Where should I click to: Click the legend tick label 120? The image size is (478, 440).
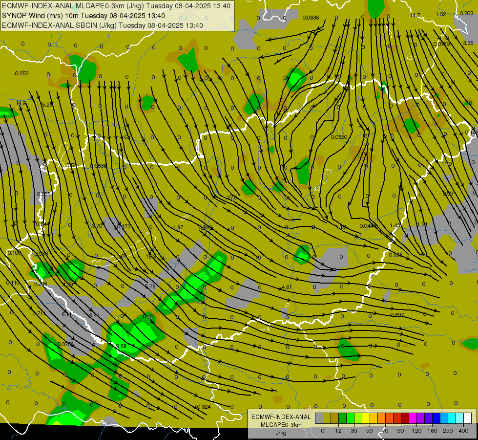click(x=416, y=431)
